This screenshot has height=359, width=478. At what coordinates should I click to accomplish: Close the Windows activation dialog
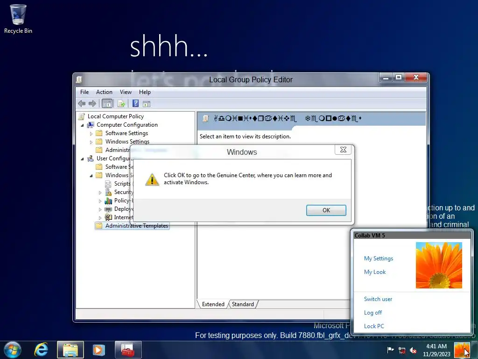(x=343, y=150)
